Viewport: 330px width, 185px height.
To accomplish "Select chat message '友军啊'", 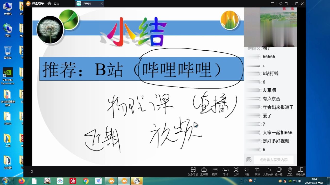I will (x=269, y=90).
